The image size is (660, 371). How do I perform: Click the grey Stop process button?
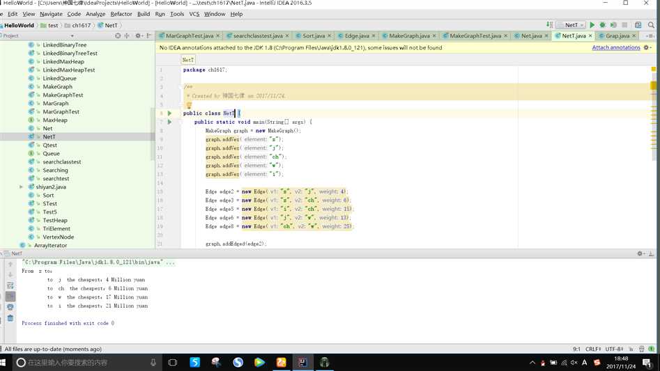click(x=624, y=25)
